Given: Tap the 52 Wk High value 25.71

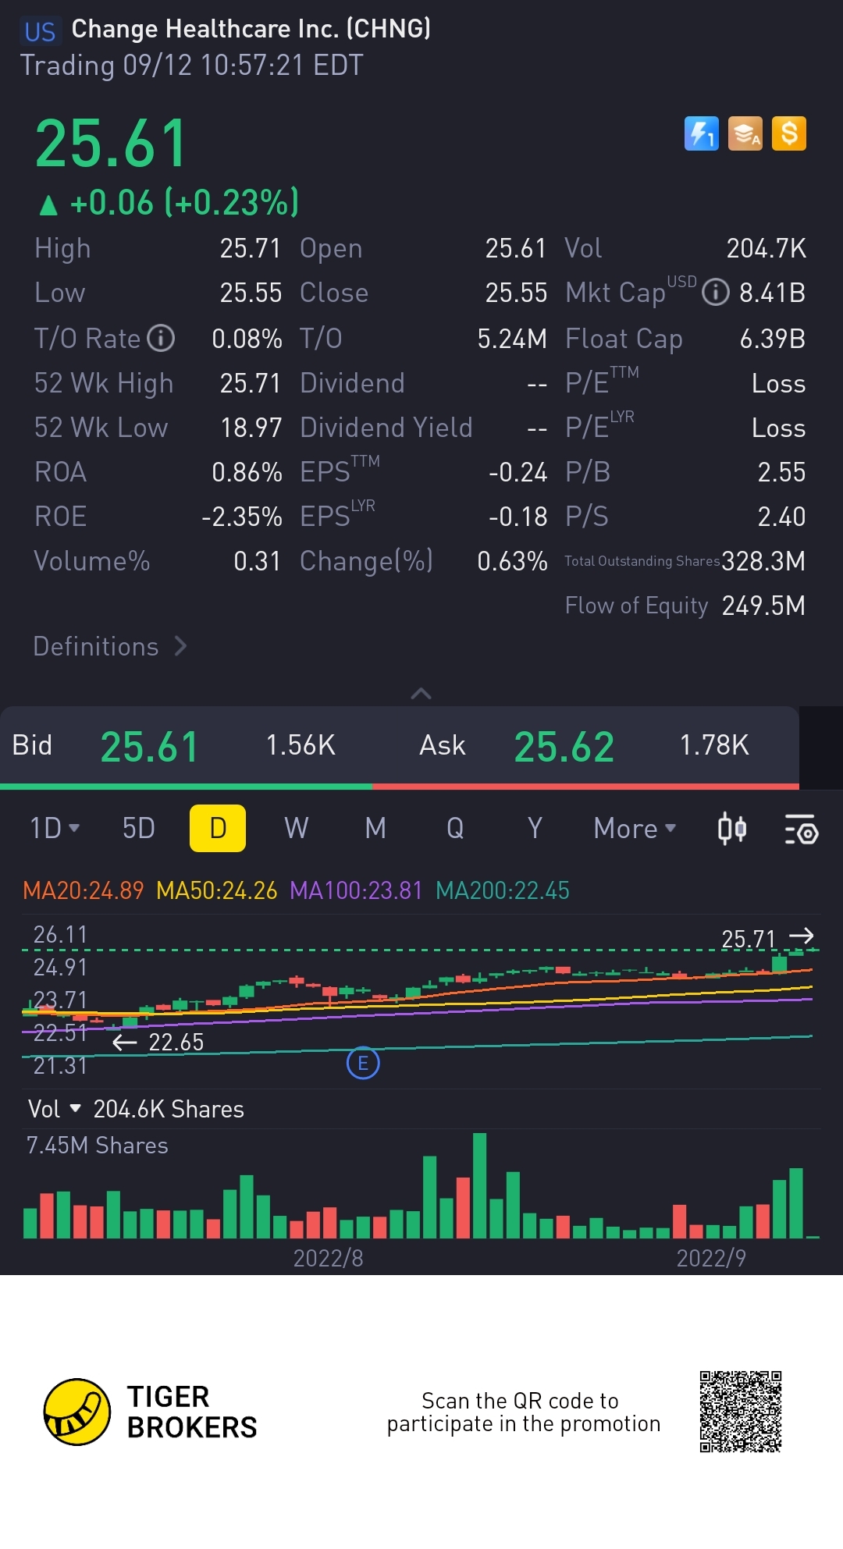Looking at the screenshot, I should (x=250, y=382).
